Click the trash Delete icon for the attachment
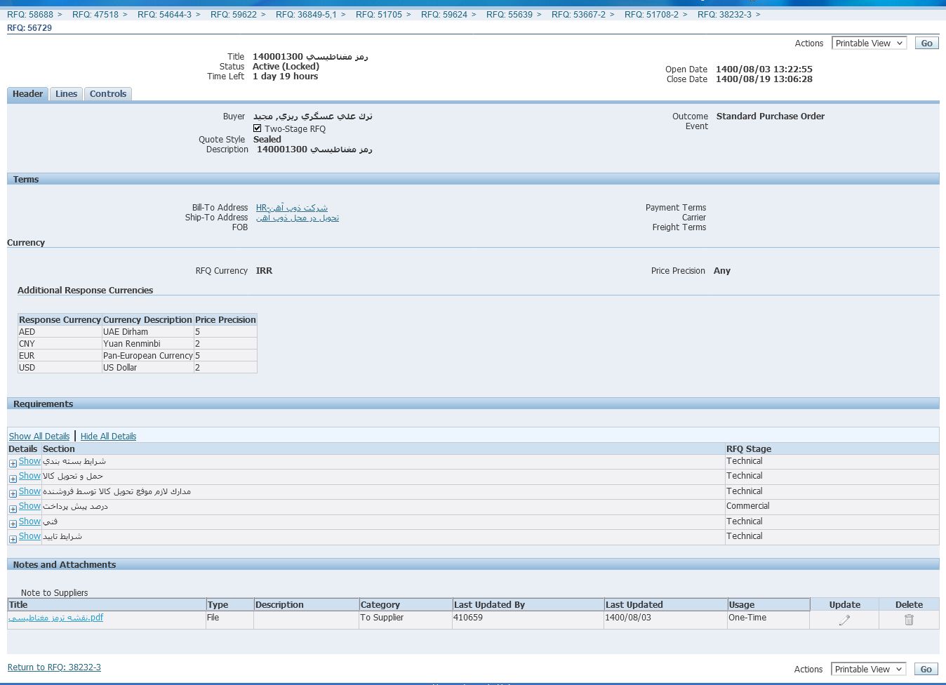Screen dimensions: 946x685 (x=909, y=620)
